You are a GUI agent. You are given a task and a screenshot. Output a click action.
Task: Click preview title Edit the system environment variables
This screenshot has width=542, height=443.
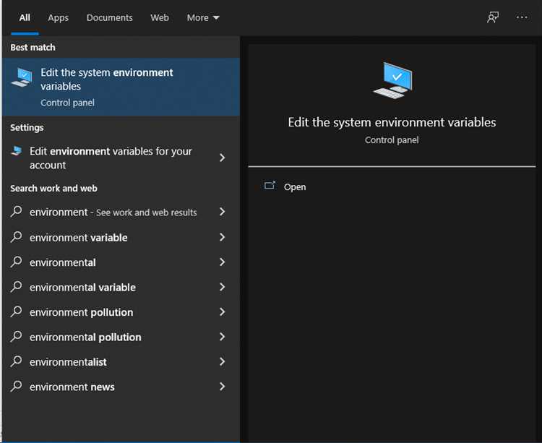[x=392, y=122]
